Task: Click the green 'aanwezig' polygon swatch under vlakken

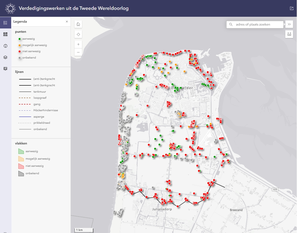Action: (21, 151)
